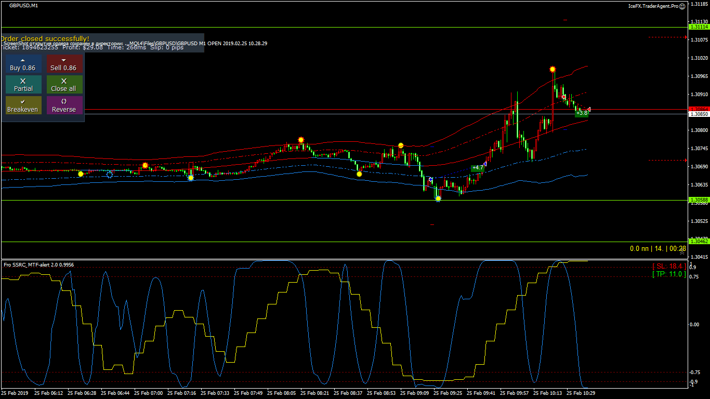Click the green 1.30462 price label

[x=699, y=242]
